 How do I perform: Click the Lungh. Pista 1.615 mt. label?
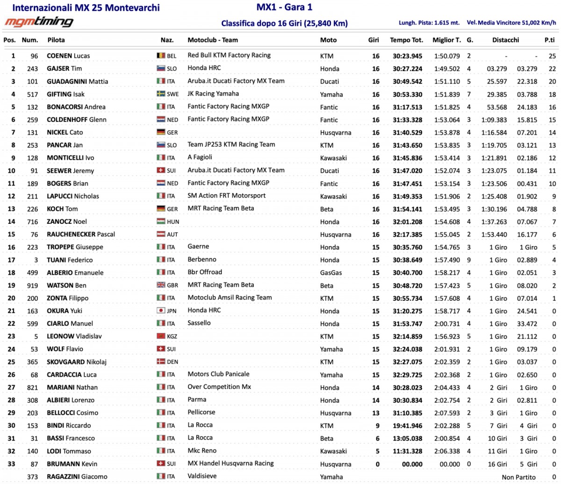click(429, 22)
